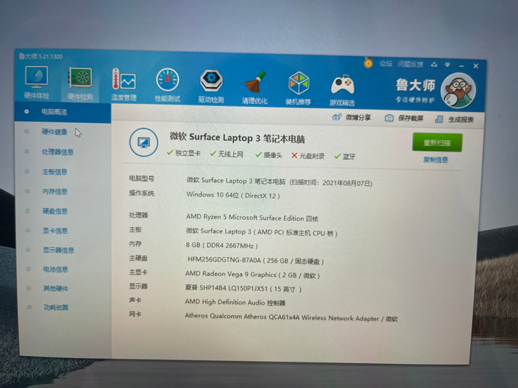
Task: Select 电脑概览 in sidebar
Action: click(63, 112)
